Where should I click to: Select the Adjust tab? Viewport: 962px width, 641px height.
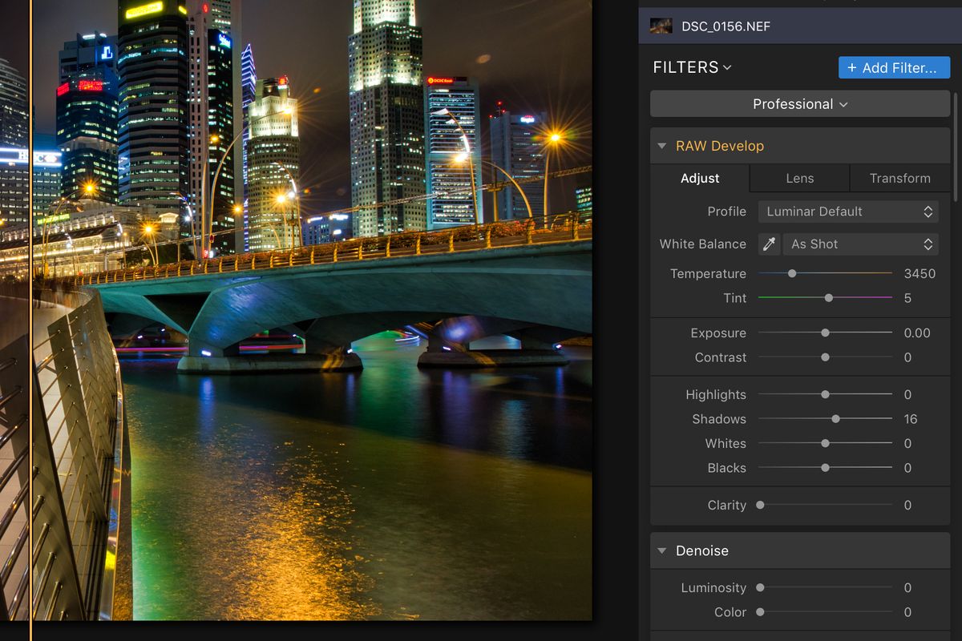click(x=700, y=178)
